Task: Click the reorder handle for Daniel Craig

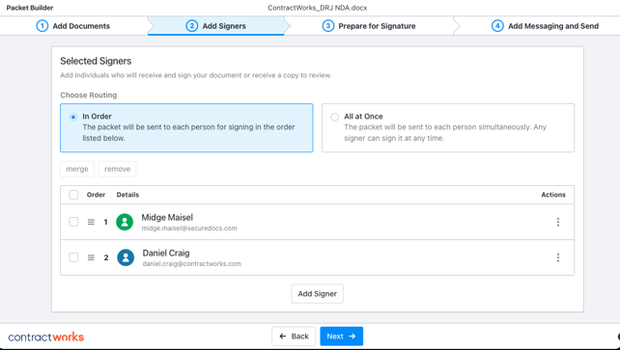Action: 91,257
